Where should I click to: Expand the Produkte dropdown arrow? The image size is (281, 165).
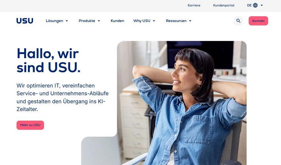[x=99, y=21]
